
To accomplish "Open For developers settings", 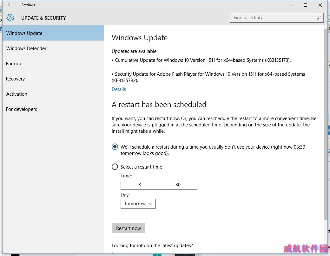I will coord(53,109).
